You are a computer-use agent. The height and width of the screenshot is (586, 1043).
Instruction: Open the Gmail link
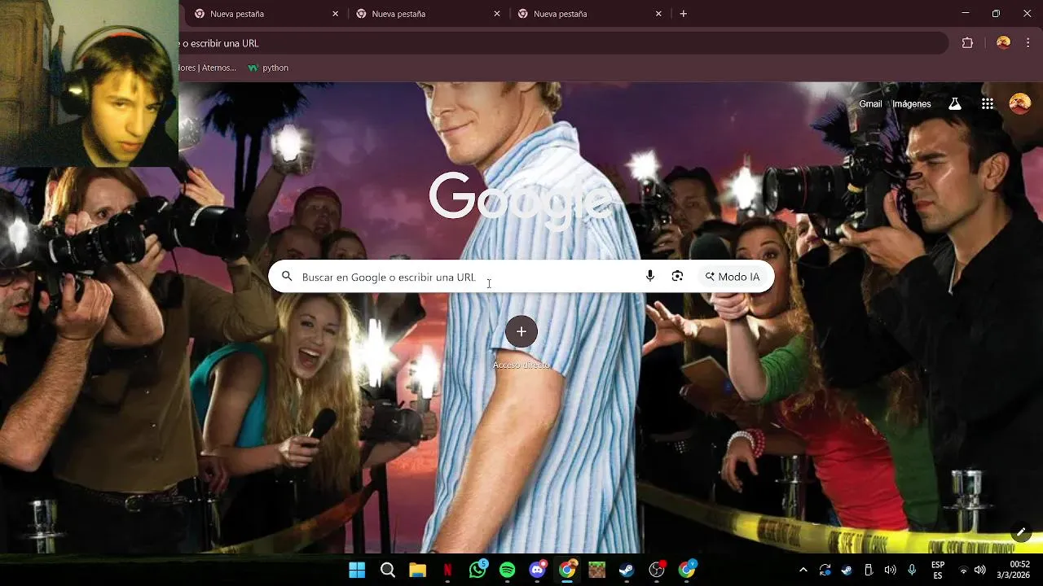point(870,103)
